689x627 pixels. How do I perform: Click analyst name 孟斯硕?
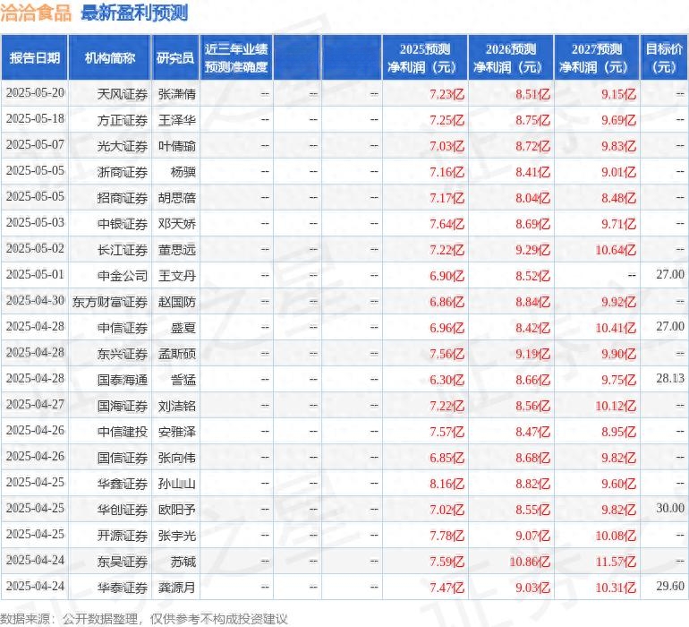(176, 354)
